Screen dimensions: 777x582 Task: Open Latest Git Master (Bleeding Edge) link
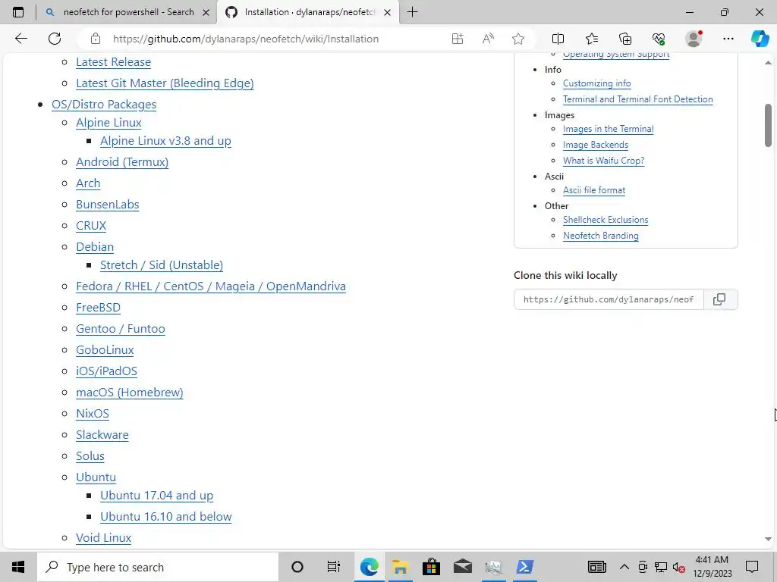[x=165, y=83]
